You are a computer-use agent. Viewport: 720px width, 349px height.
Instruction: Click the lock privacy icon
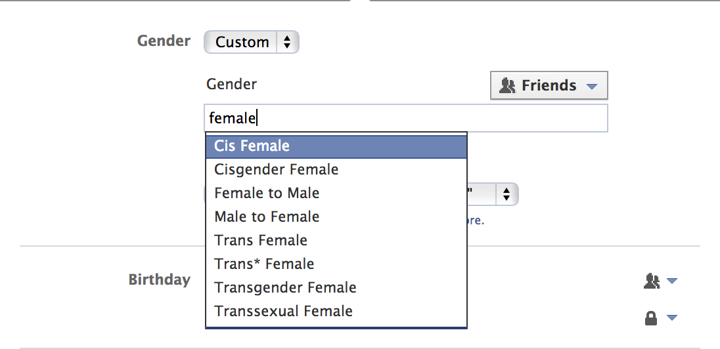(x=651, y=319)
